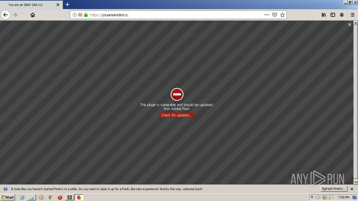Viewport: 358px width, 201px height.
Task: Open Windows Explorer folder from the taskbar
Action: (x=32, y=197)
